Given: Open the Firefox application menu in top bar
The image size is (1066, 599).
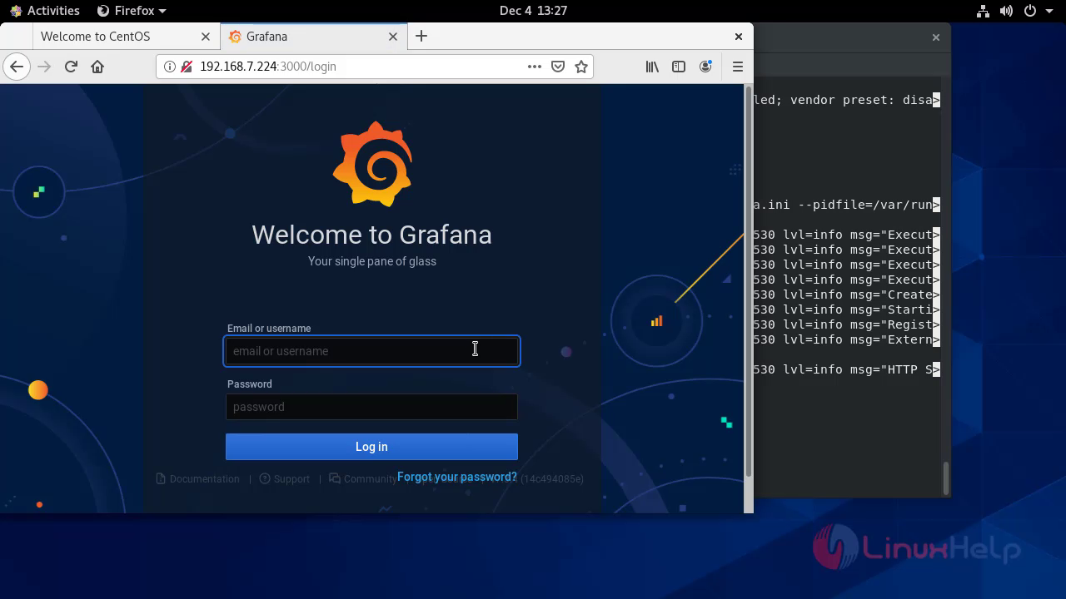Looking at the screenshot, I should (132, 11).
